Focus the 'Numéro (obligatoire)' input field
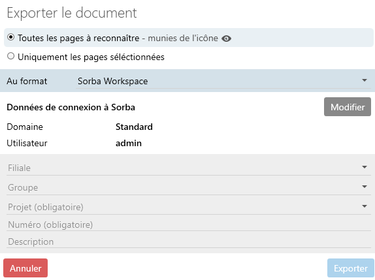The height and width of the screenshot is (280, 375). pyautogui.click(x=189, y=225)
